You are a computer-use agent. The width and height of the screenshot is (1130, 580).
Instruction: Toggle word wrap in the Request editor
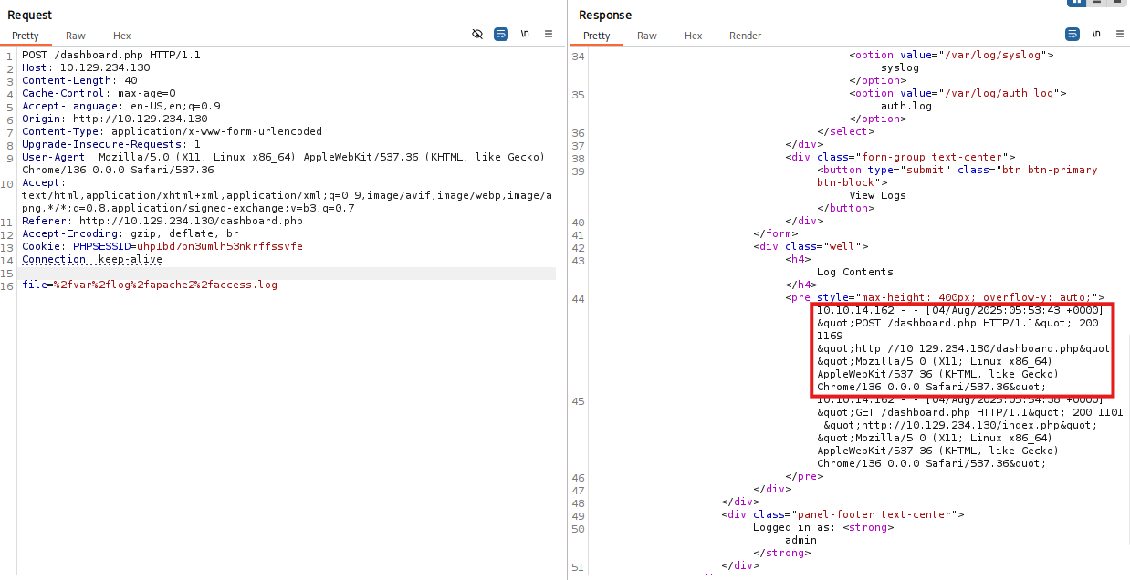coord(501,34)
